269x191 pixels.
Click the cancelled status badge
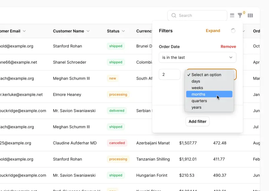click(117, 143)
